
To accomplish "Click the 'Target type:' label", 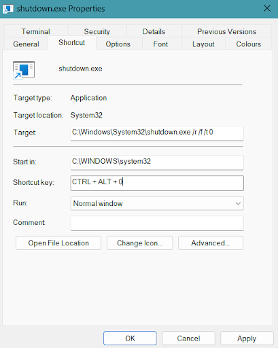I will 33,98.
